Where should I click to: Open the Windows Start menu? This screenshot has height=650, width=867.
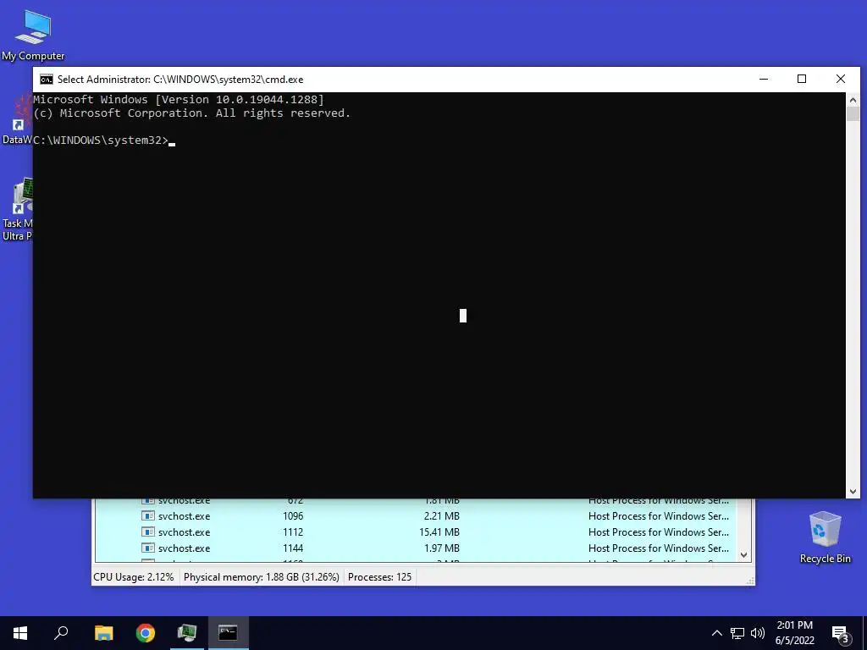20,633
